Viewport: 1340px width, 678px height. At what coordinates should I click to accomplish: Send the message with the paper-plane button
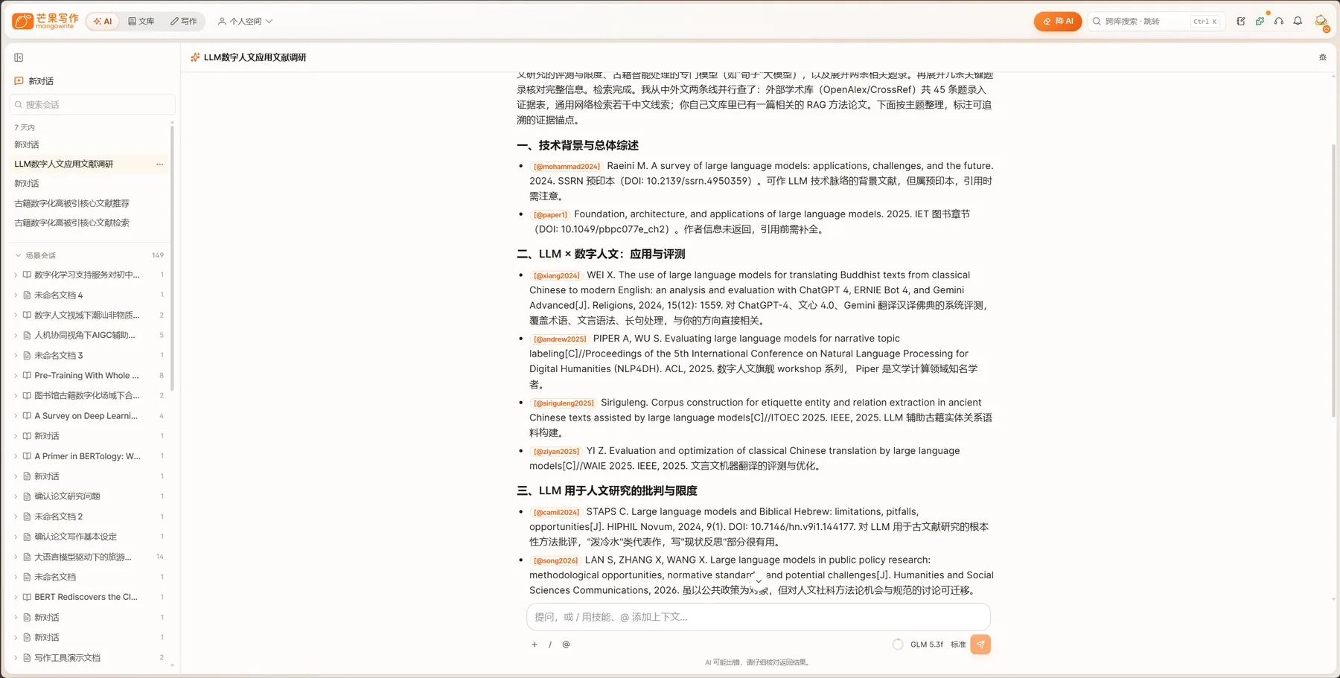pos(980,645)
